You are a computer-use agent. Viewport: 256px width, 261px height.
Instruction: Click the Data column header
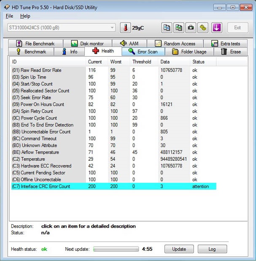174,62
